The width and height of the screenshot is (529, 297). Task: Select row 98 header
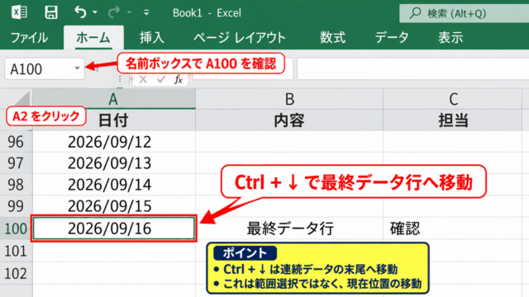(x=16, y=185)
